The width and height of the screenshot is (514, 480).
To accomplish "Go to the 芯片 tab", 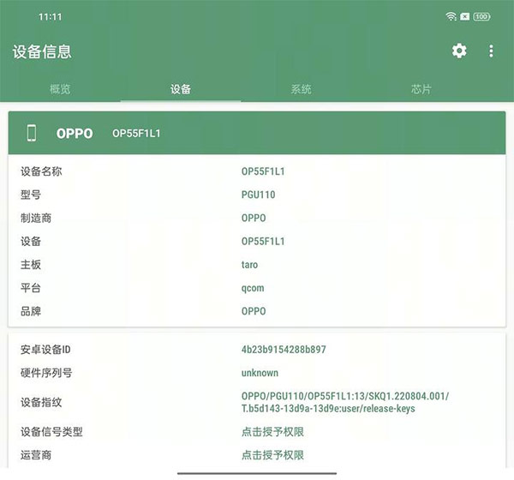I will click(x=421, y=89).
